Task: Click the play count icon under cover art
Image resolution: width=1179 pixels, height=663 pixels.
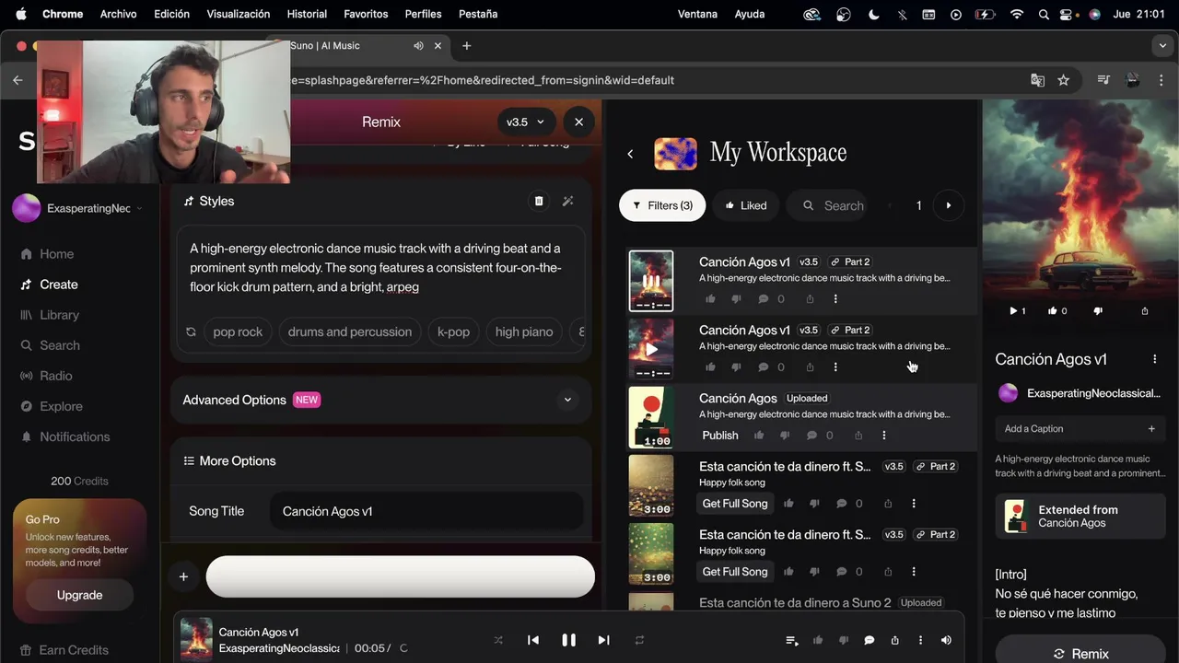Action: click(x=1018, y=311)
